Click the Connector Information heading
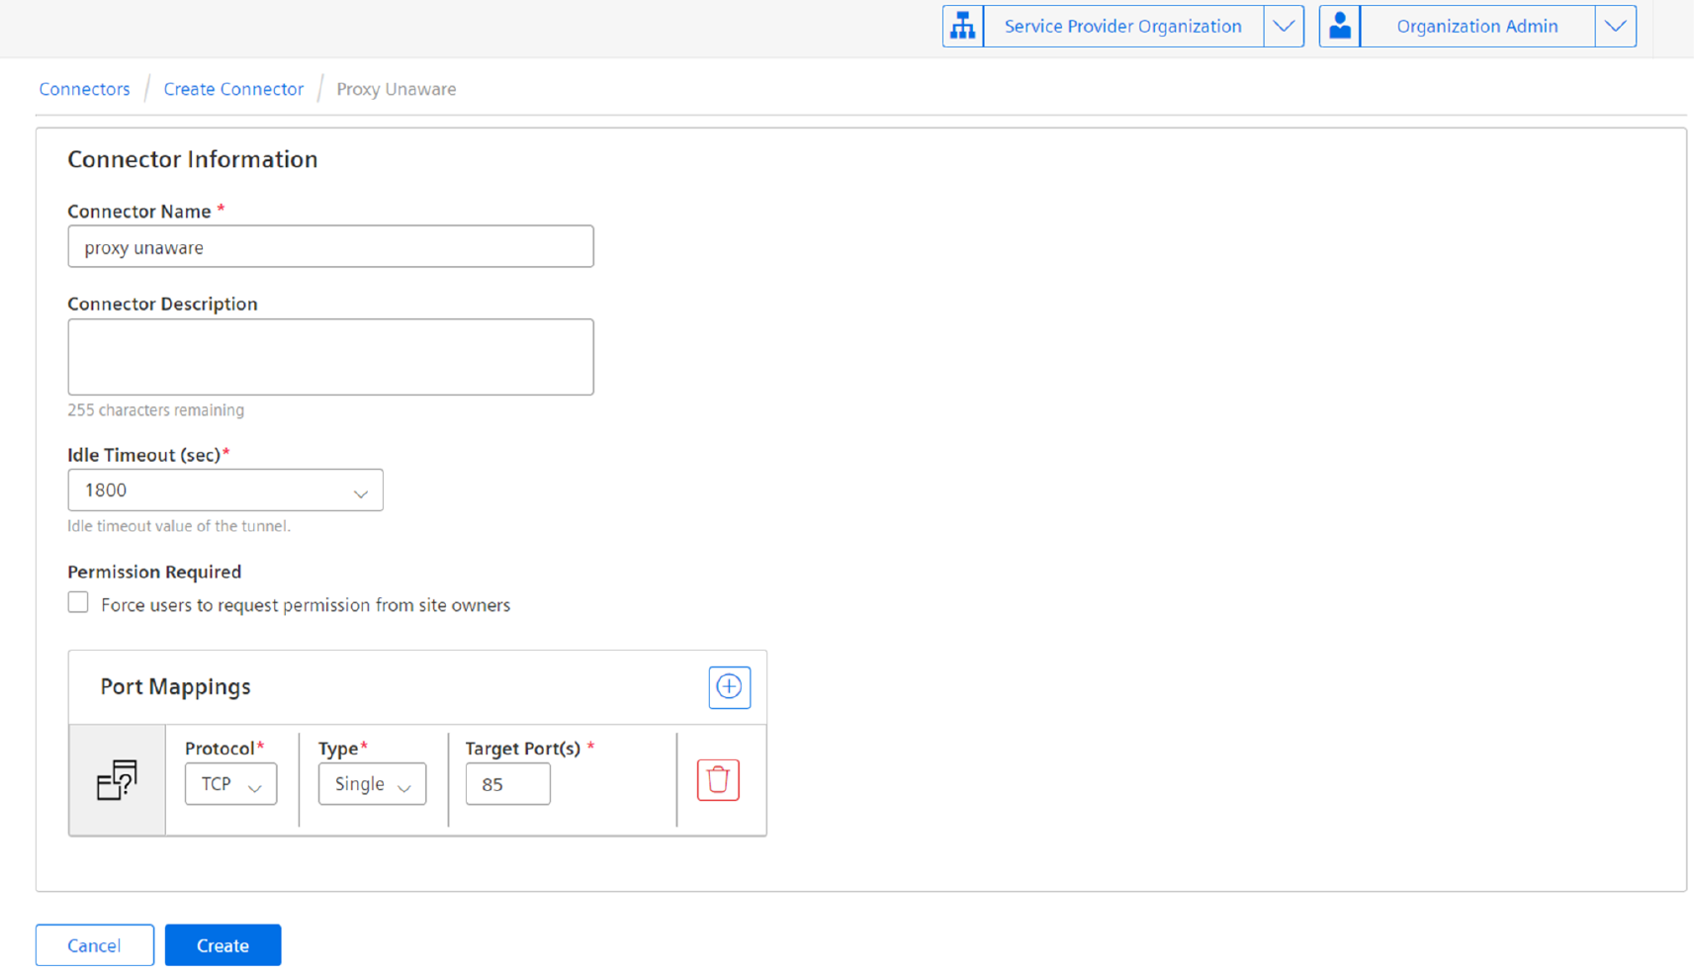This screenshot has height=976, width=1694. tap(193, 159)
